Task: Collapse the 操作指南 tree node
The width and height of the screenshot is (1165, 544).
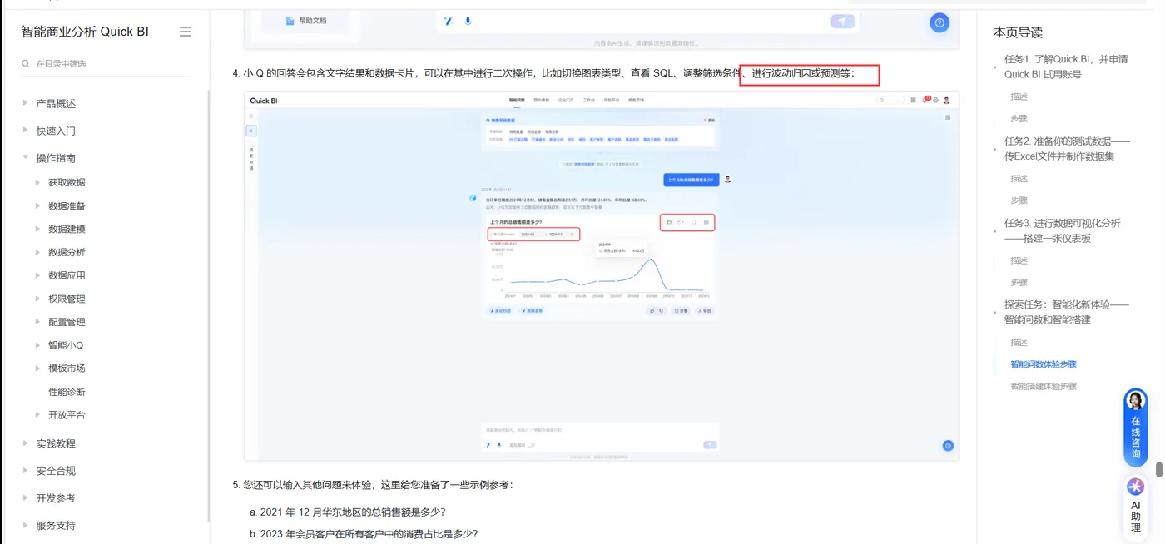Action: (25, 158)
